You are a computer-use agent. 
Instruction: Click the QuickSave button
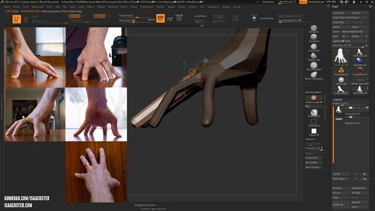coord(268,2)
